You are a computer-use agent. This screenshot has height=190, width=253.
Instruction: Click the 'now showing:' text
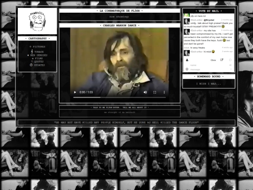tap(119, 16)
